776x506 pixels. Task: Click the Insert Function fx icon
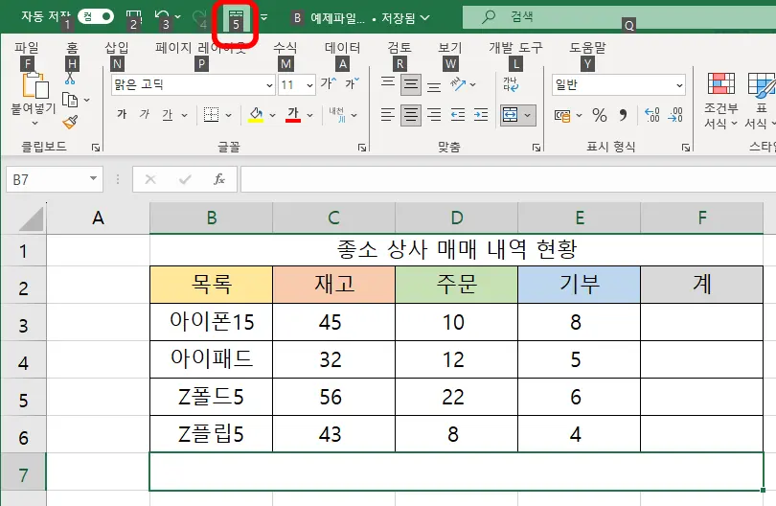pyautogui.click(x=219, y=179)
